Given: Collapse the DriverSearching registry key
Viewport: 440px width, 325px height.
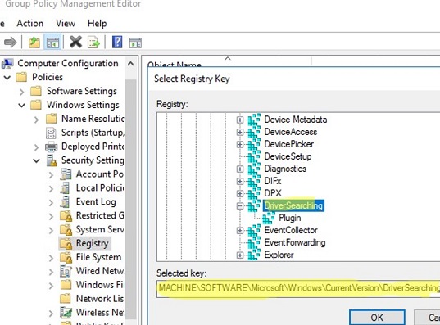Looking at the screenshot, I should click(x=239, y=205).
